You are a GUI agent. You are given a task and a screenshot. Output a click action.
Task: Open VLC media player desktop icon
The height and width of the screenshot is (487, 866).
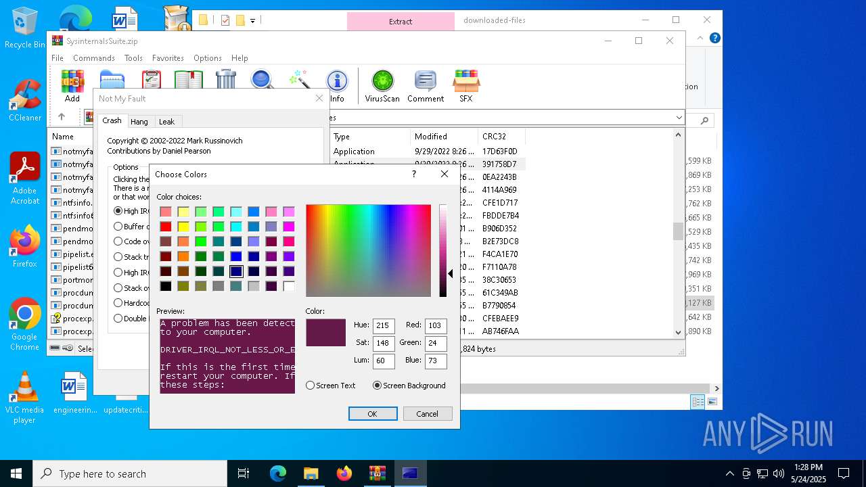point(24,398)
